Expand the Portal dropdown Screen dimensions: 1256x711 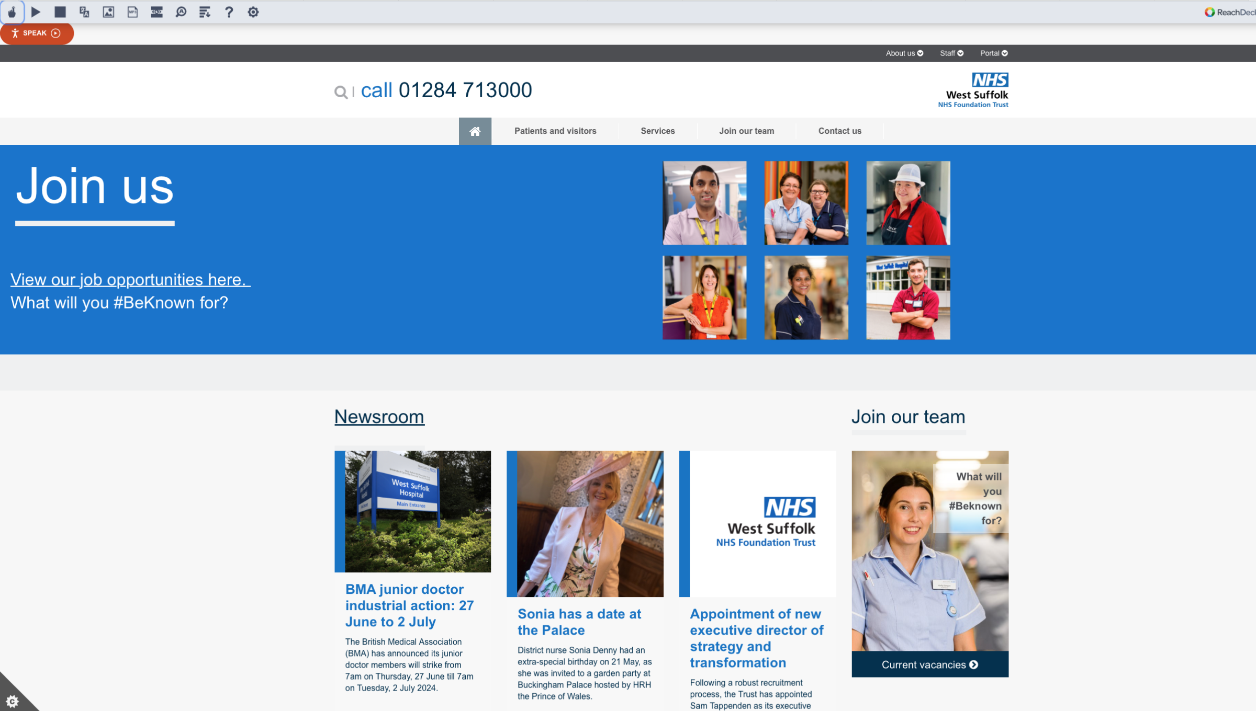click(993, 53)
